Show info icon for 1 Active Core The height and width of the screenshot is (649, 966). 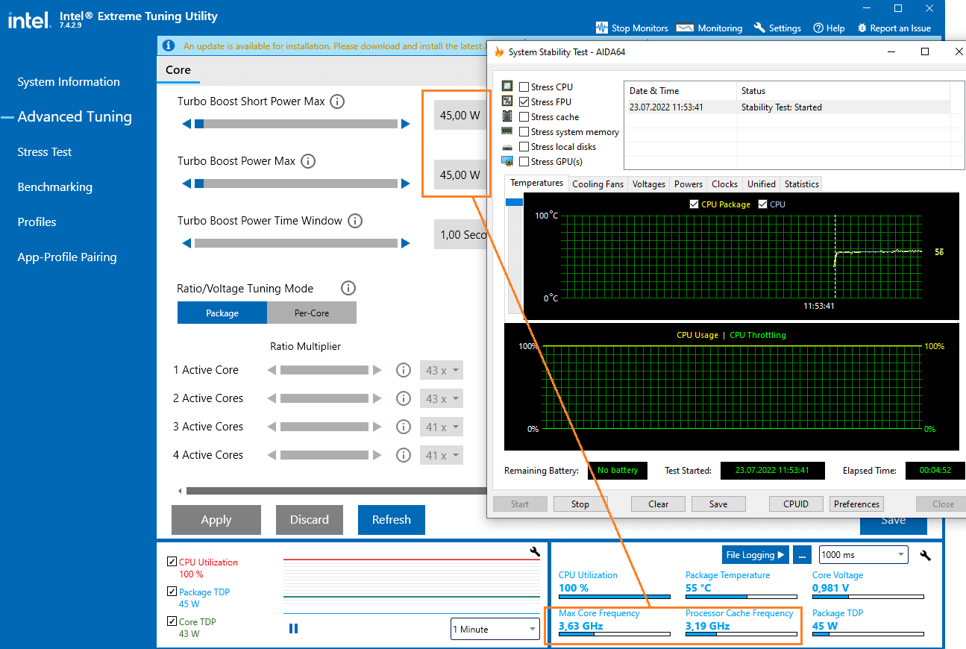coord(404,370)
